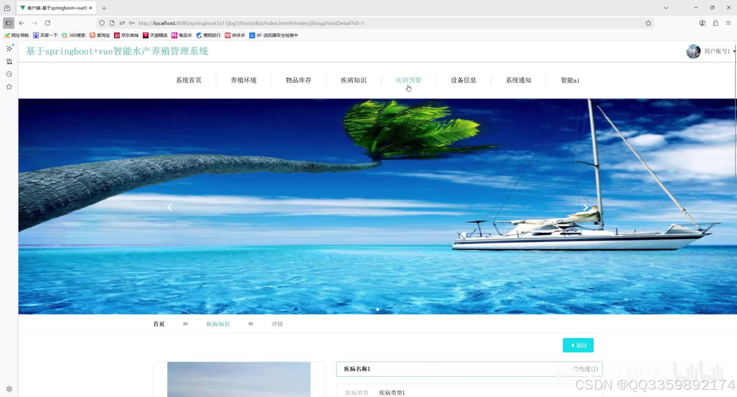
Task: Click the tracking protection shield icon
Action: [x=101, y=23]
